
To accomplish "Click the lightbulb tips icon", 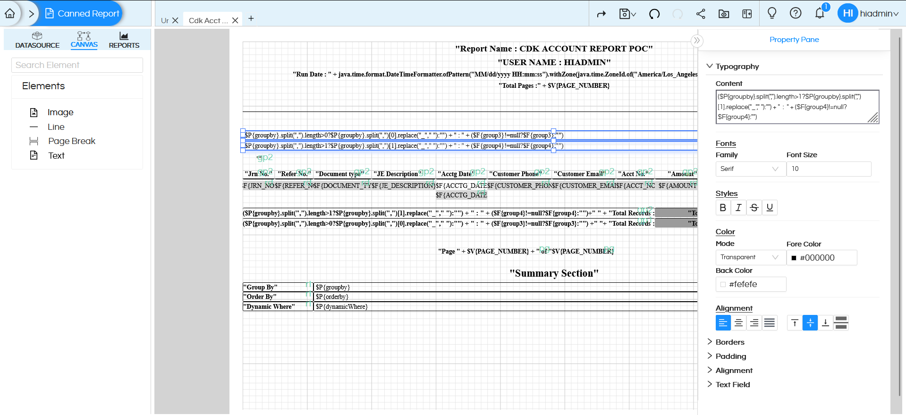I will click(772, 13).
